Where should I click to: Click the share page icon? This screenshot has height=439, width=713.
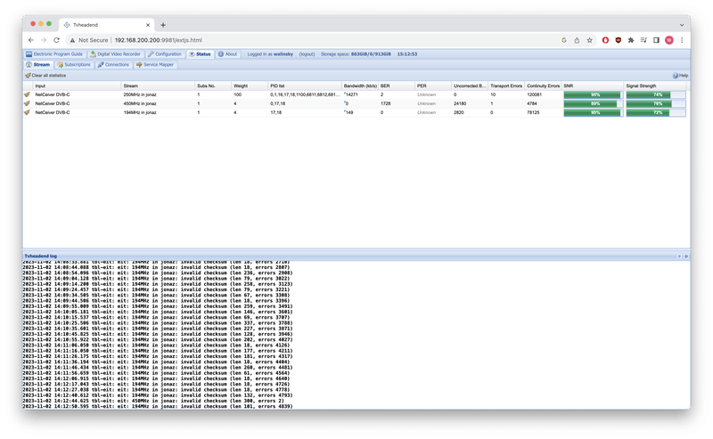(577, 40)
